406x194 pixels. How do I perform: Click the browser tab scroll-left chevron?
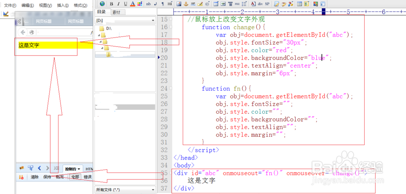pos(19,21)
